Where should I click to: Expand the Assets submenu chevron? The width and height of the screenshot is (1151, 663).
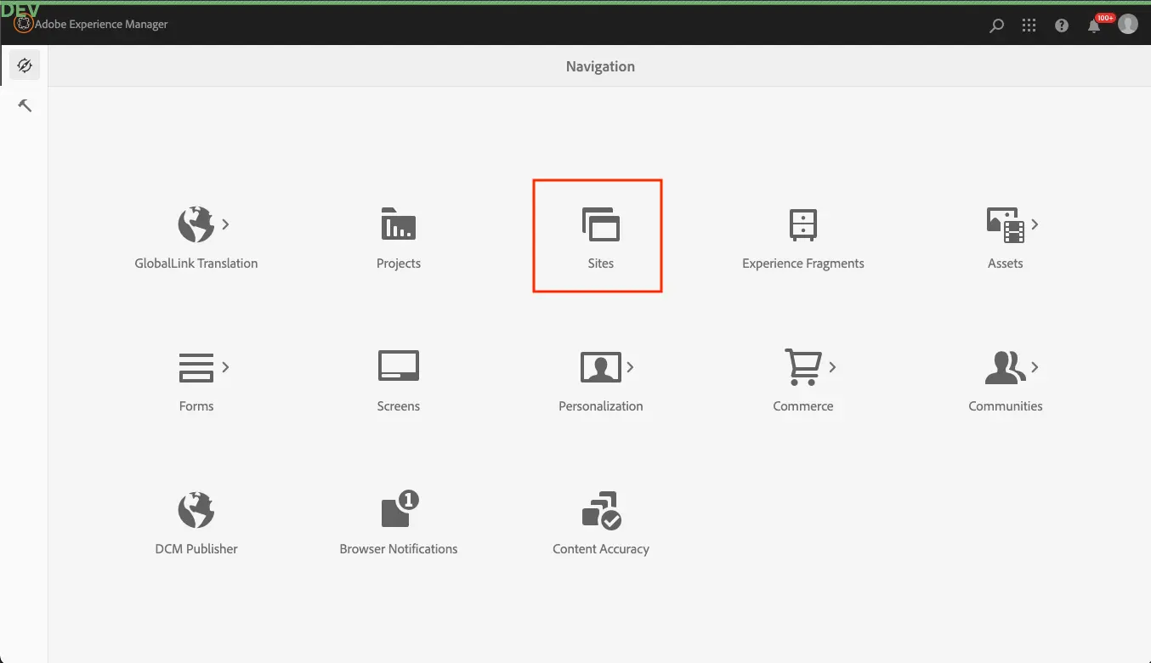click(1035, 224)
